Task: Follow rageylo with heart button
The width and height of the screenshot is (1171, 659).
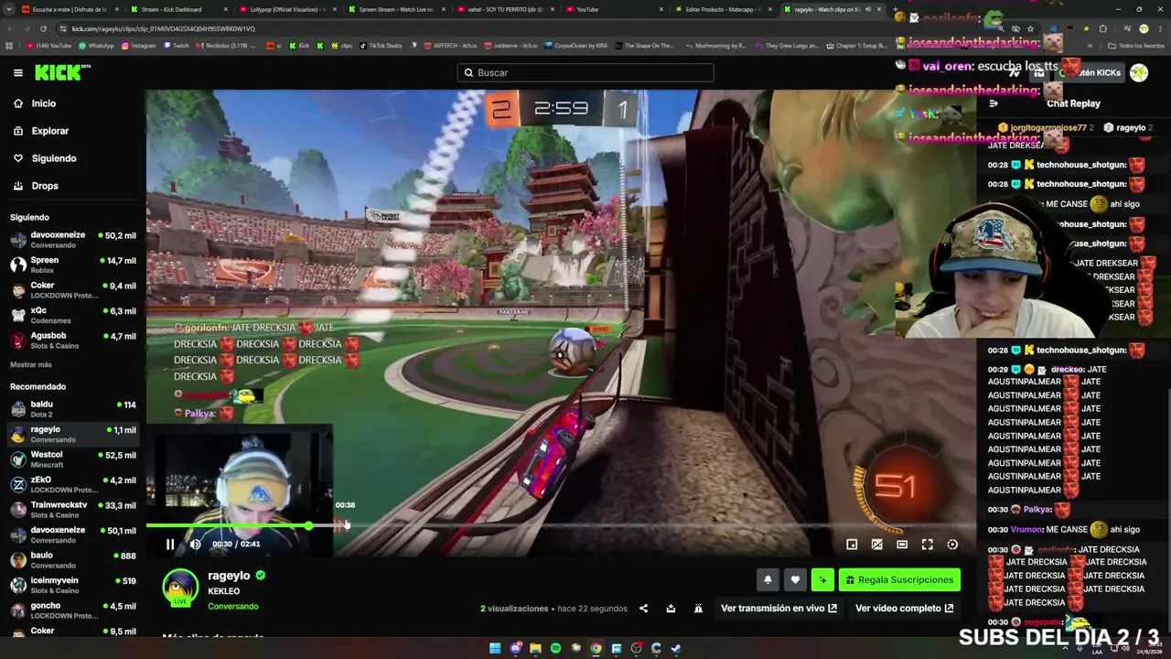Action: 795,579
